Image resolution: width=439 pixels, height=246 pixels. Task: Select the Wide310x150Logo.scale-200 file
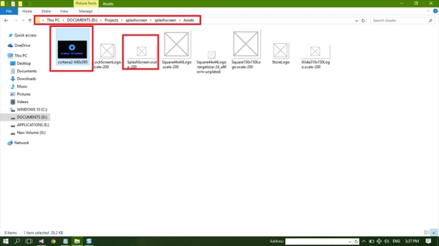pyautogui.click(x=315, y=57)
